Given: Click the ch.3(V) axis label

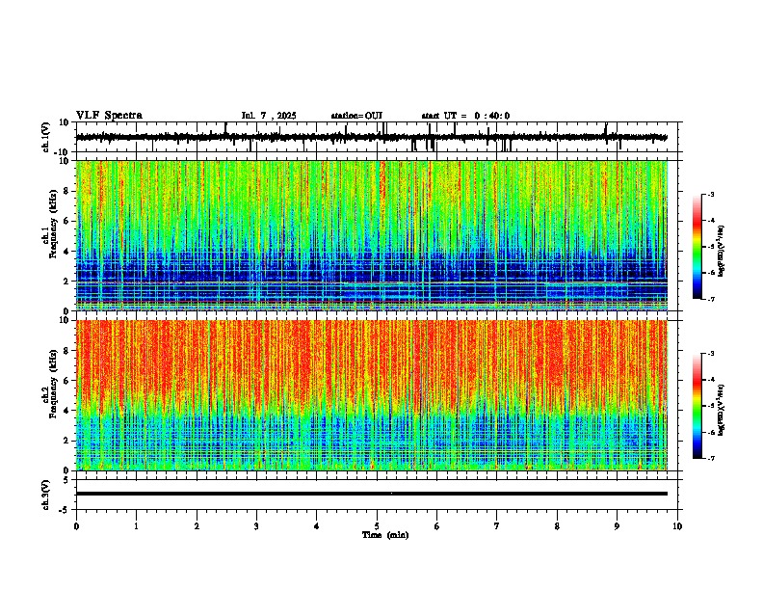Looking at the screenshot, I should click(46, 495).
